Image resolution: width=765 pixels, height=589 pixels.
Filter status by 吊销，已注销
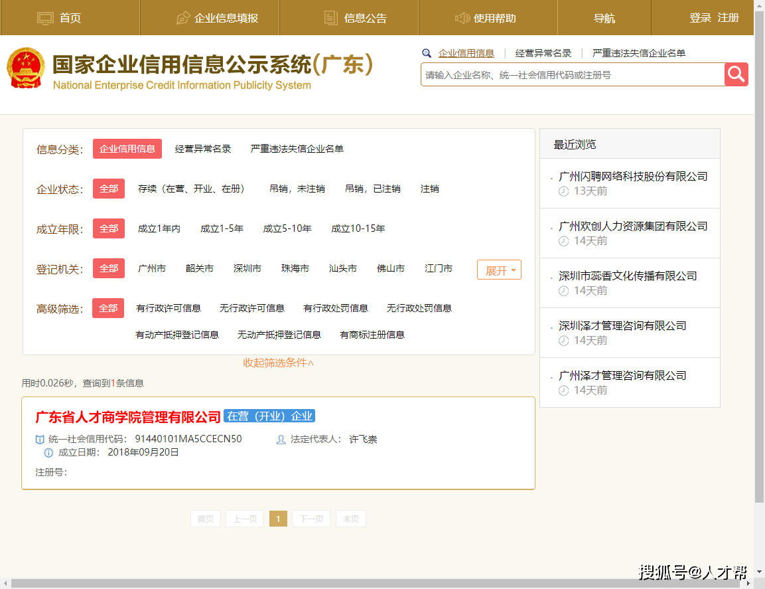(373, 189)
